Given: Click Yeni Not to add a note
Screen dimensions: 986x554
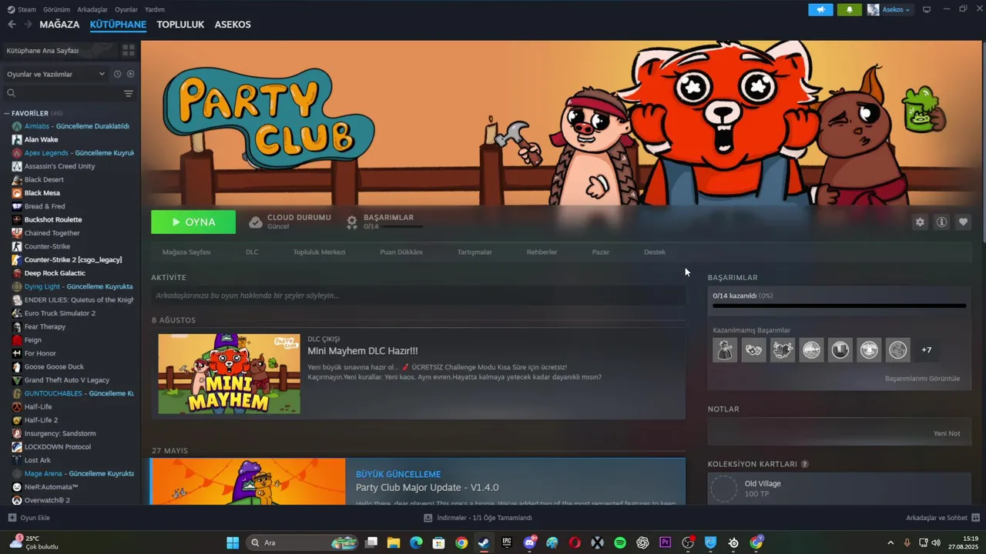Looking at the screenshot, I should click(947, 433).
